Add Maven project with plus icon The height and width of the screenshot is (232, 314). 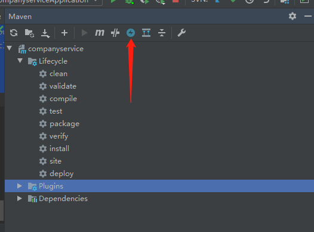64,33
